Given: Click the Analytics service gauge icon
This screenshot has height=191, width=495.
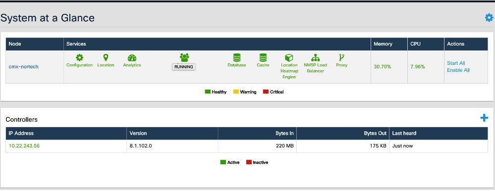Looking at the screenshot, I should [x=132, y=58].
